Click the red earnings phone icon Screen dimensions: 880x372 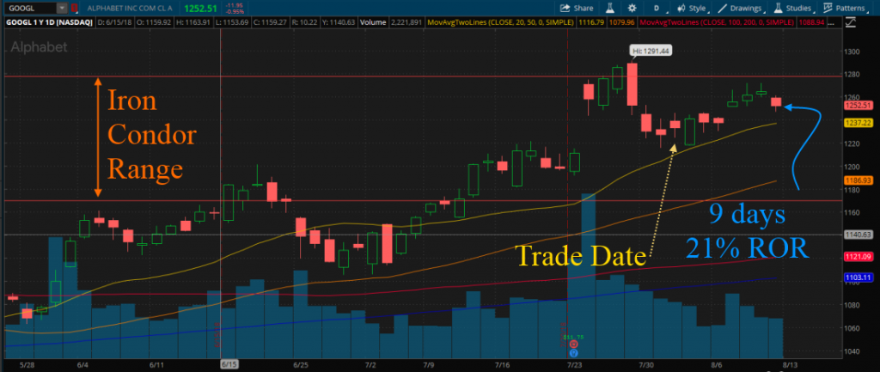(573, 344)
